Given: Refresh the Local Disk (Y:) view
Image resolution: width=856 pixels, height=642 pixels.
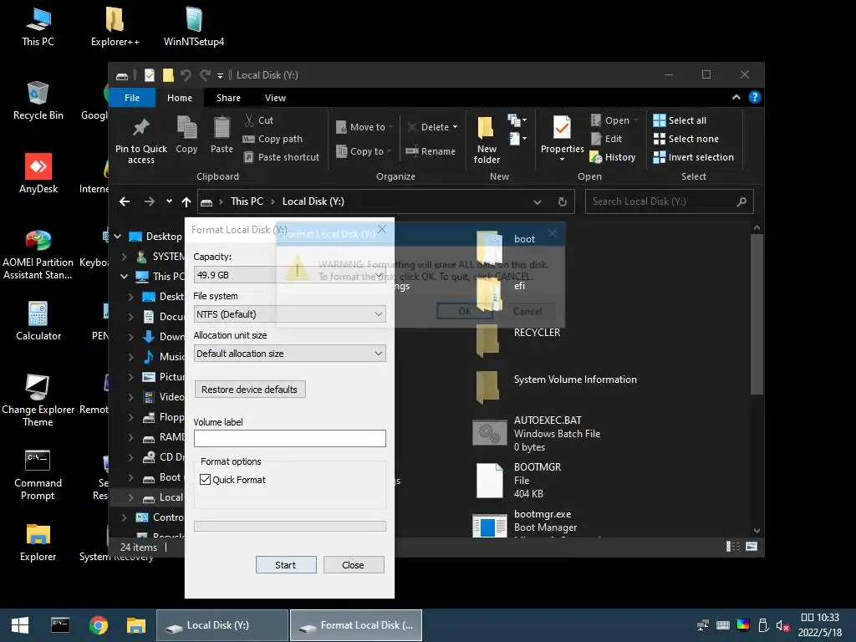Looking at the screenshot, I should (x=563, y=201).
